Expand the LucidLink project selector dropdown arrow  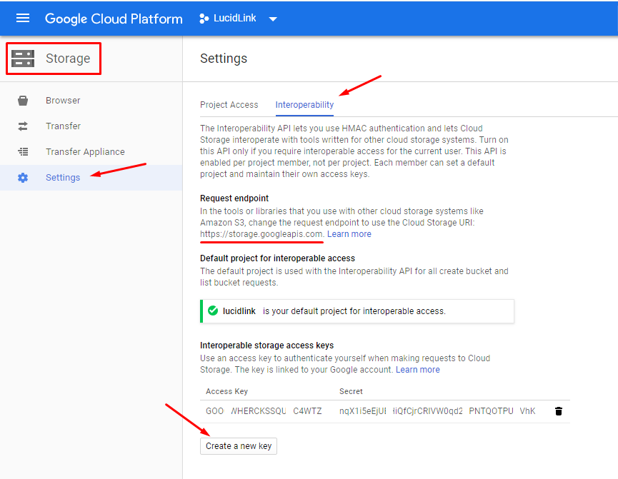click(273, 19)
